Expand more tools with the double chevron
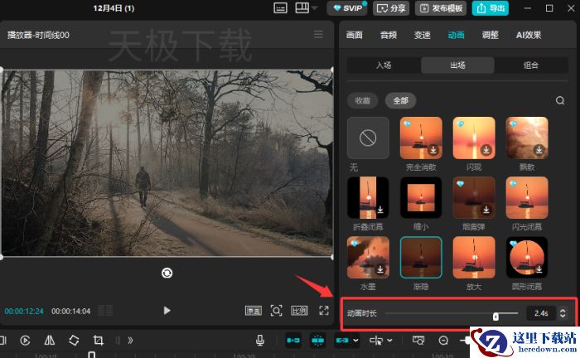580x358 pixels. click(x=130, y=341)
